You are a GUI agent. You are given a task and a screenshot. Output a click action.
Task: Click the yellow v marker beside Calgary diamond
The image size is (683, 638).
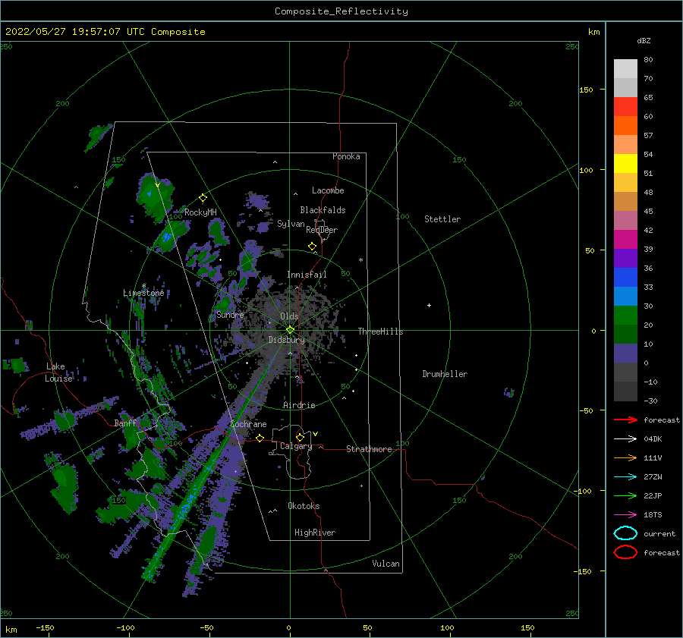point(315,434)
